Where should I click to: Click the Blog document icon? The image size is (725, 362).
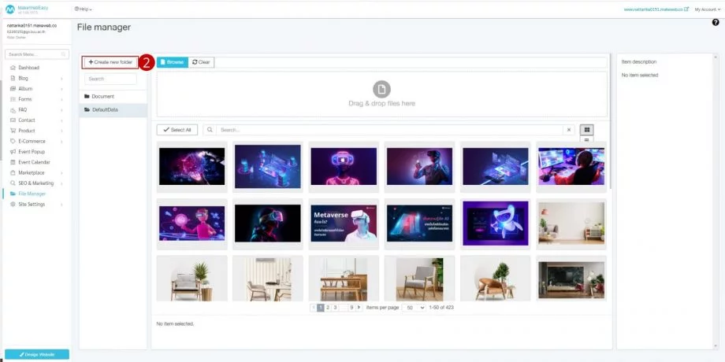coord(13,78)
